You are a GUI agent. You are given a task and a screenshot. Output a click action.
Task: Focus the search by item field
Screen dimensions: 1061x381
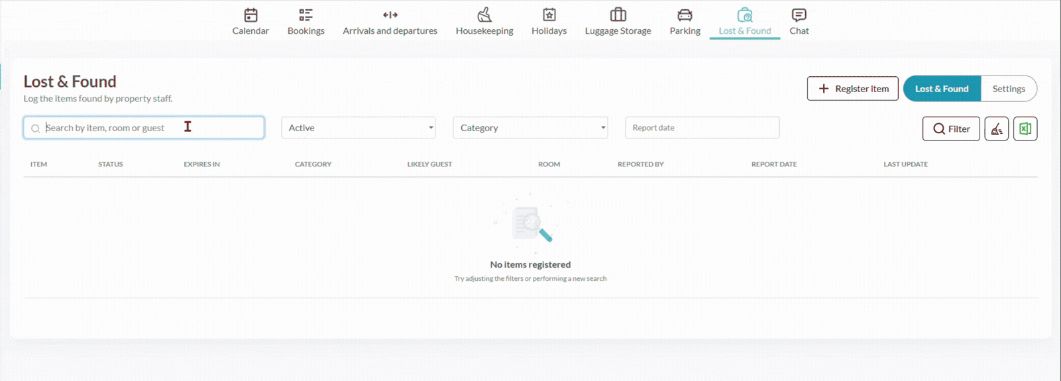(144, 128)
